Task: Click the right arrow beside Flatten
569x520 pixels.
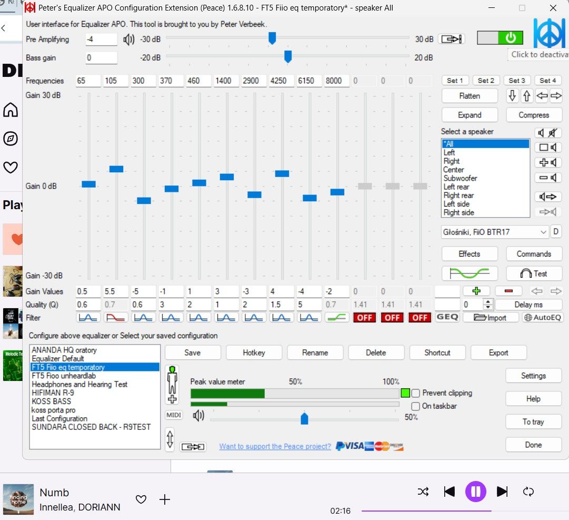Action: pyautogui.click(x=556, y=96)
